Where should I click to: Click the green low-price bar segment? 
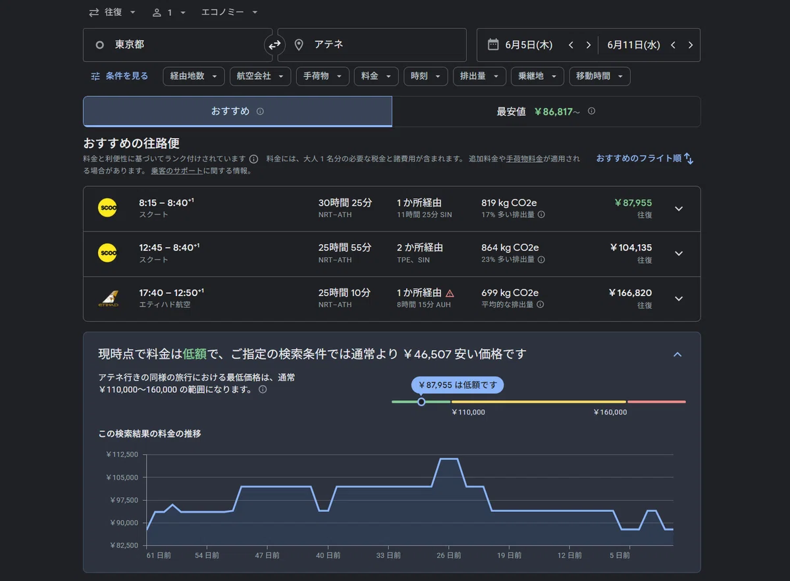pos(421,401)
